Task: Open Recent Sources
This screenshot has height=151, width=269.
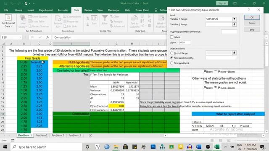Action: click(x=39, y=26)
